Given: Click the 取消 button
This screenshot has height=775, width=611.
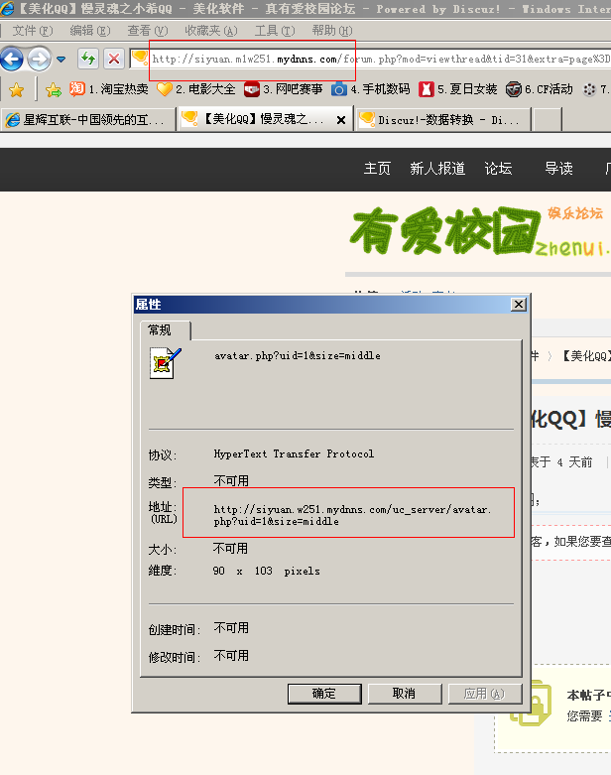Looking at the screenshot, I should tap(405, 694).
